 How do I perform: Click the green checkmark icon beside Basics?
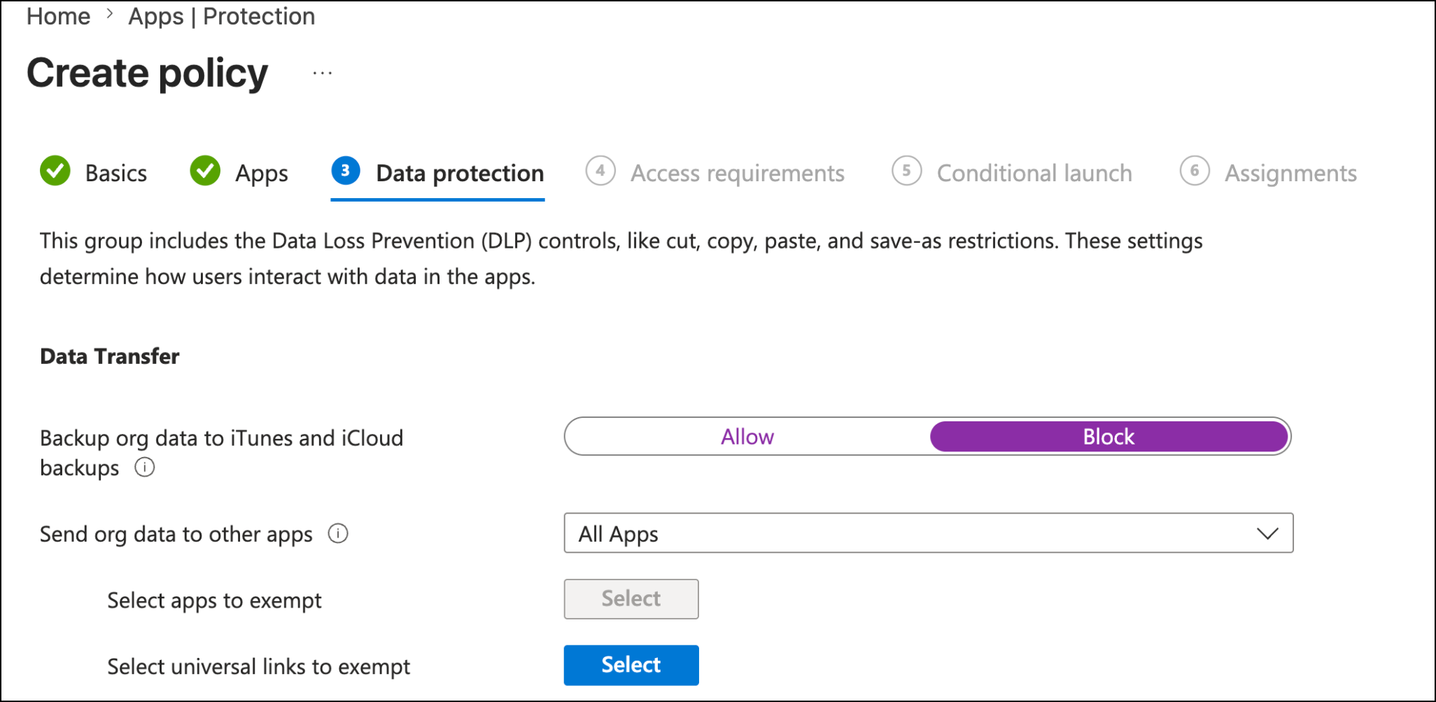click(55, 171)
